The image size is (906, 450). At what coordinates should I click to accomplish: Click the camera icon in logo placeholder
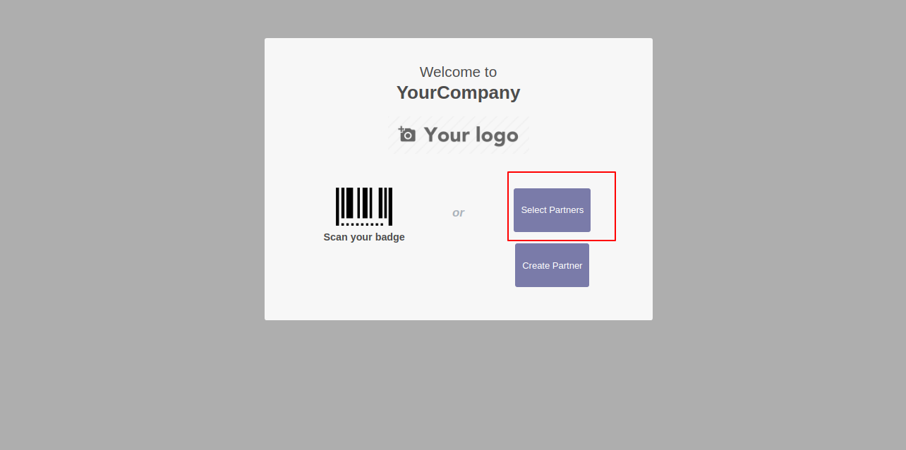[407, 135]
